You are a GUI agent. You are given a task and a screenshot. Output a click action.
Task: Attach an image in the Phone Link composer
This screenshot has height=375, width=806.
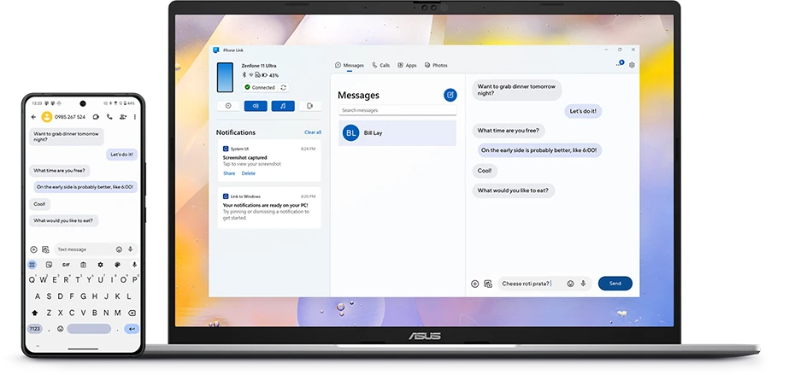tap(488, 284)
